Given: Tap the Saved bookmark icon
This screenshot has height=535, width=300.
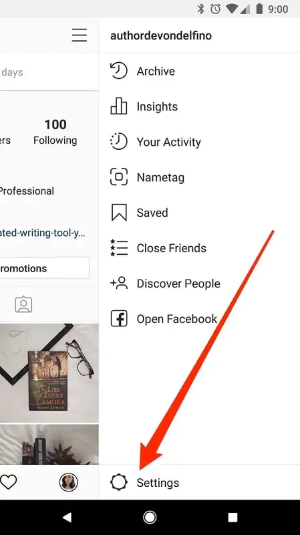Looking at the screenshot, I should [119, 212].
